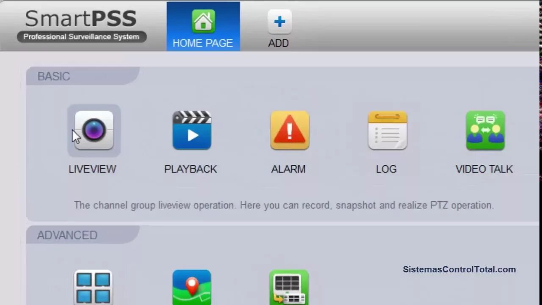Select the BASIC section header
This screenshot has height=305, width=542.
click(x=83, y=76)
